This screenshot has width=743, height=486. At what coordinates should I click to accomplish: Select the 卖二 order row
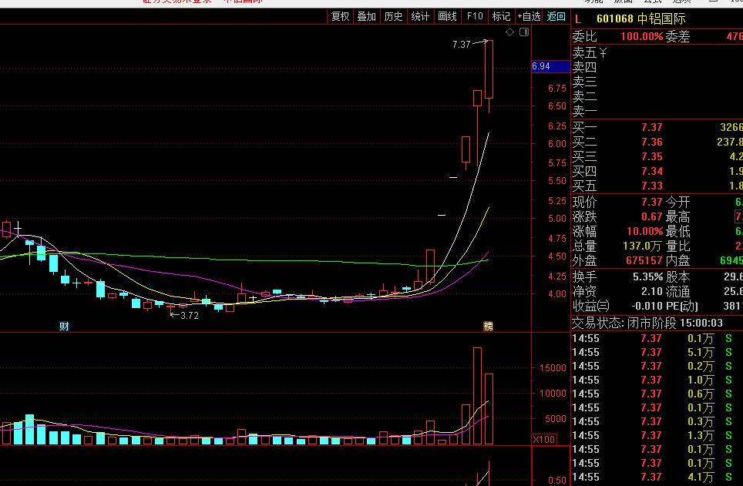(657, 96)
